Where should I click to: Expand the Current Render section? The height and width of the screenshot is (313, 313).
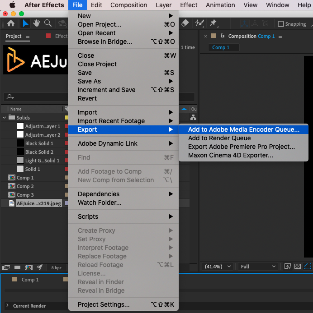pyautogui.click(x=7, y=305)
